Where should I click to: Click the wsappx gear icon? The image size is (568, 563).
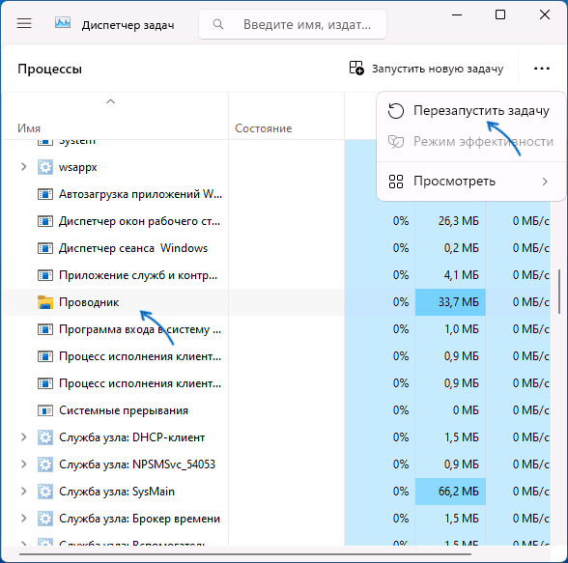(45, 167)
